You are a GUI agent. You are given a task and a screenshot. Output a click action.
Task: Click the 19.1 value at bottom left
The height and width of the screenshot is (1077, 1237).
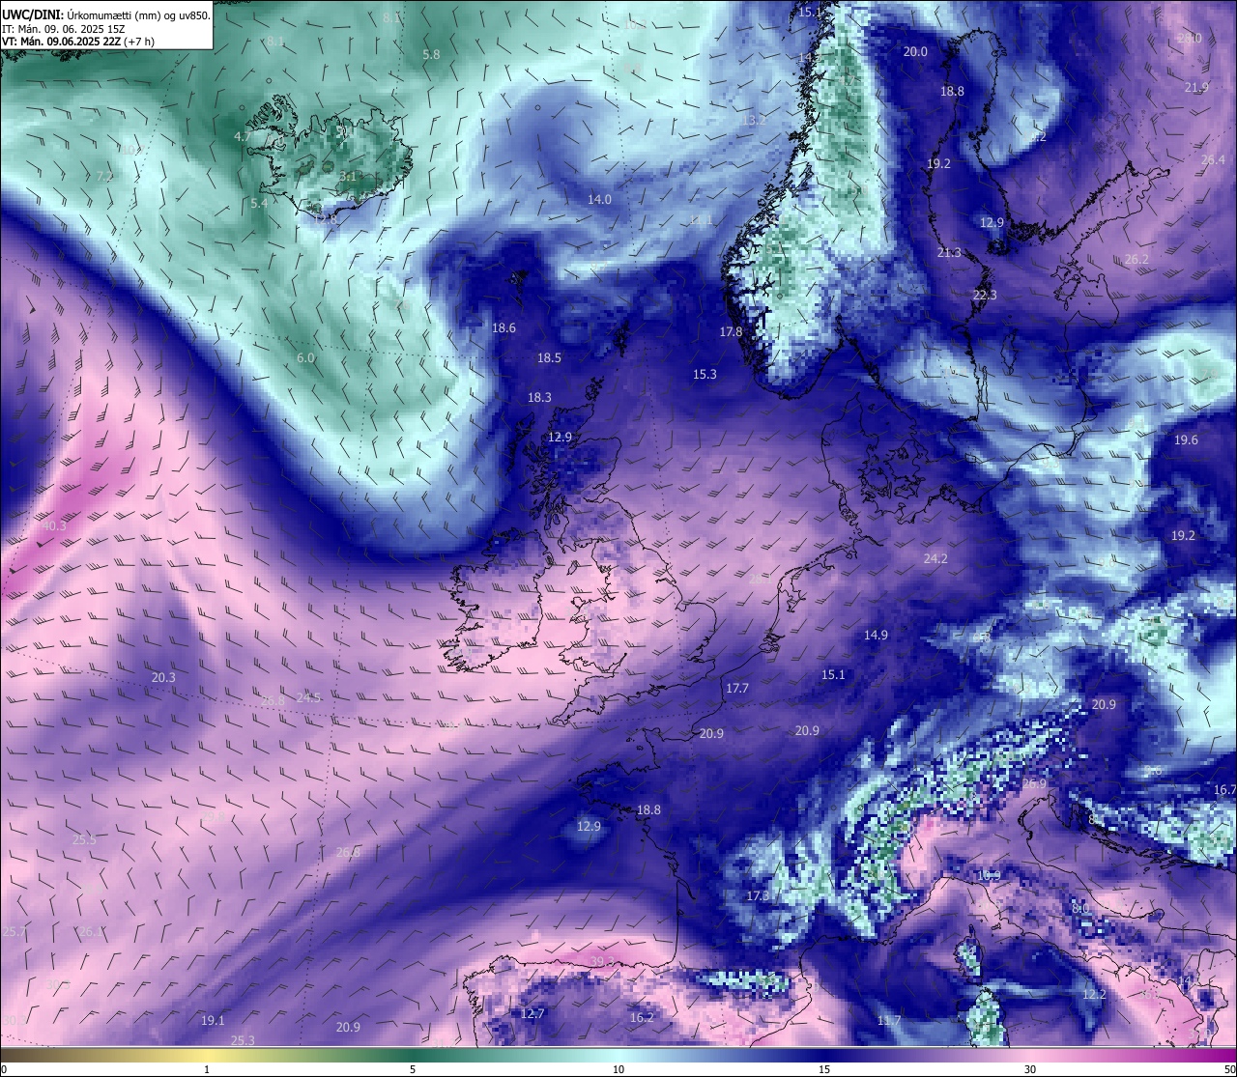pyautogui.click(x=213, y=1021)
